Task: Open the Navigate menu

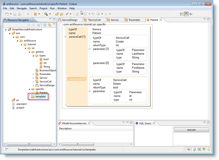Action: 21,8
